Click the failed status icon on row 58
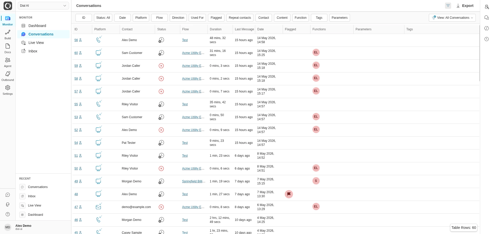Screen dimensions: 493x234 tap(161, 79)
